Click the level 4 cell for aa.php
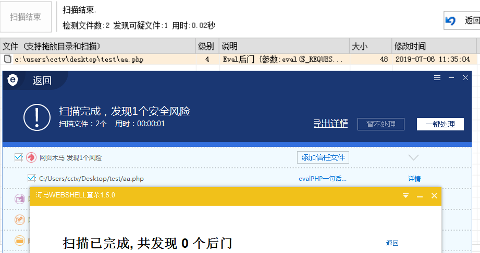This screenshot has height=253, width=480. [207, 59]
